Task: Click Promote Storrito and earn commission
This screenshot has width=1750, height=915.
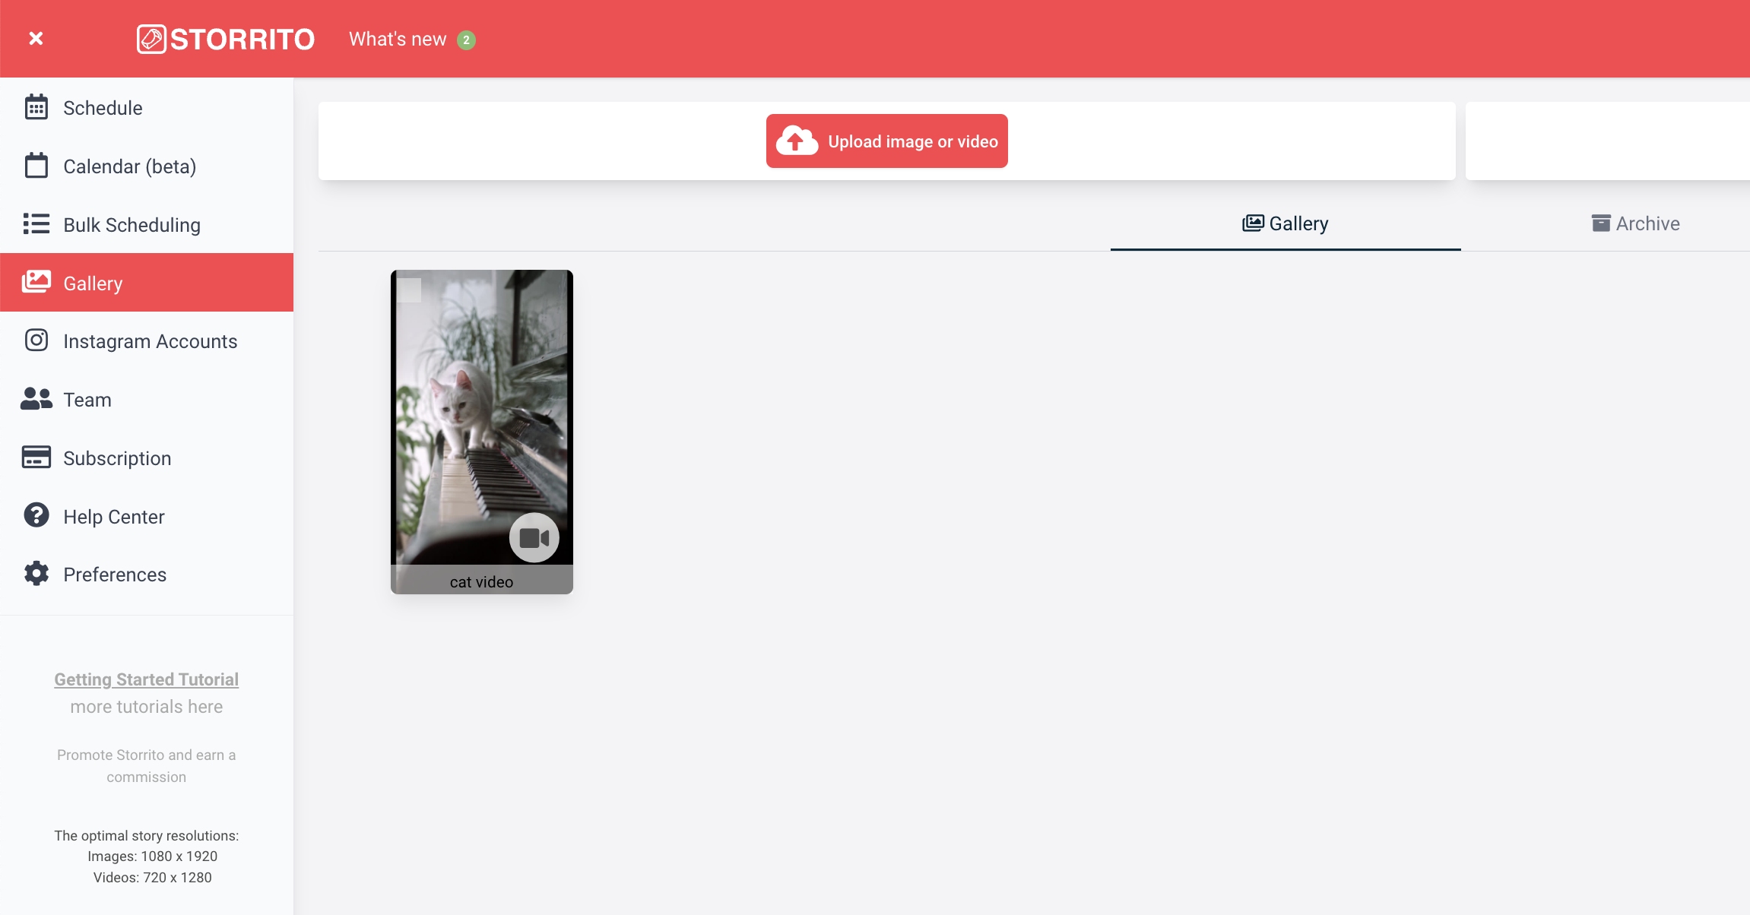Action: point(146,766)
